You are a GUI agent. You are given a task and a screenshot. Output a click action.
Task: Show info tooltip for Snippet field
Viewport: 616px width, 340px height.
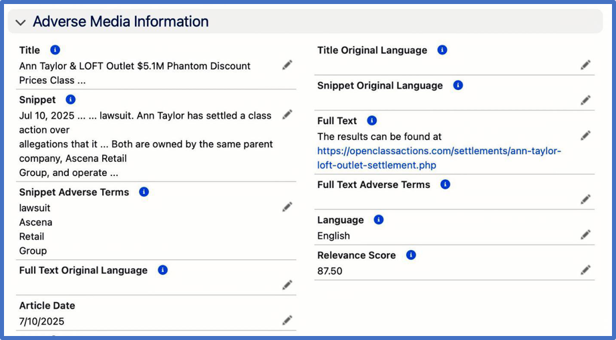point(70,99)
